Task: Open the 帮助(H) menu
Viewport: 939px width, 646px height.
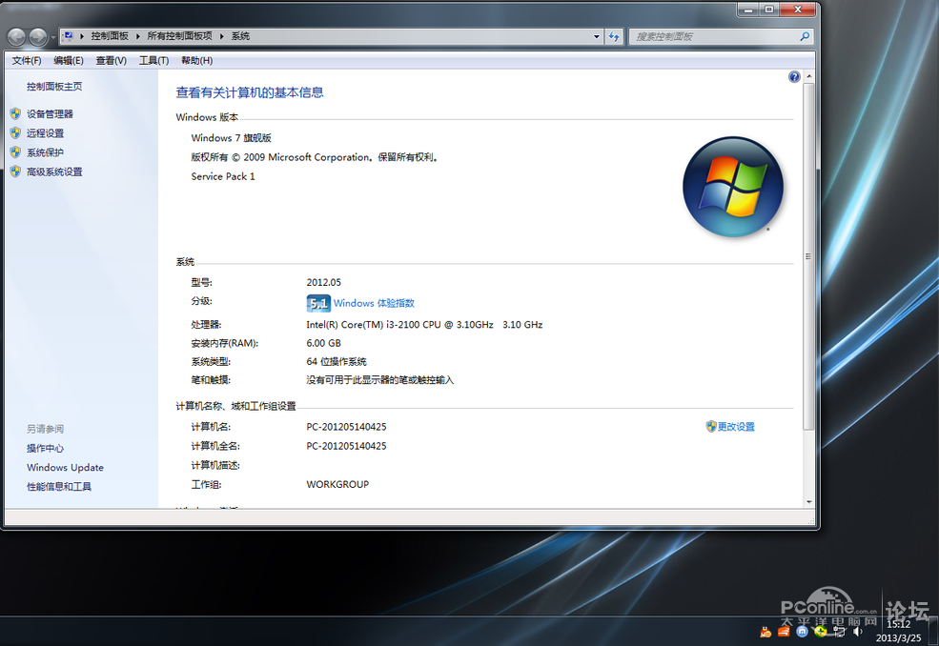Action: pyautogui.click(x=197, y=60)
